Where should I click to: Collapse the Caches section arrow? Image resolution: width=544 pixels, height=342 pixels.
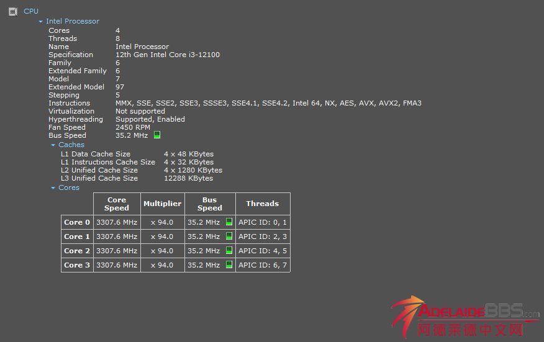(x=53, y=145)
